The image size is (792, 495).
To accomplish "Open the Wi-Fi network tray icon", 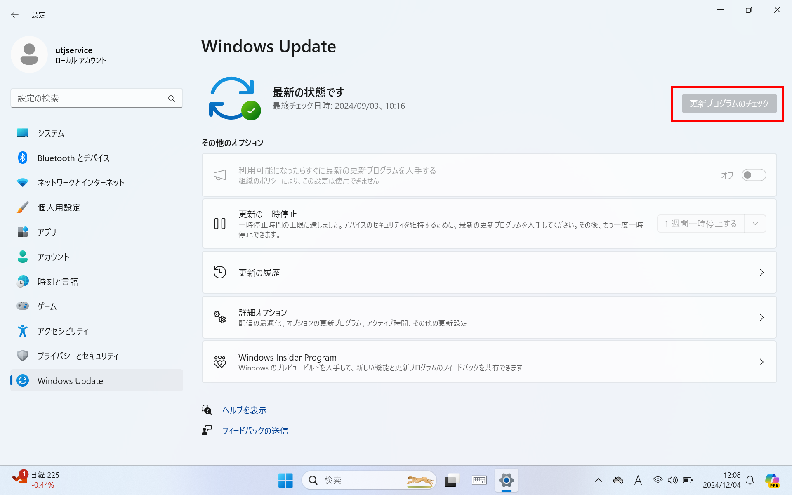I will point(658,480).
